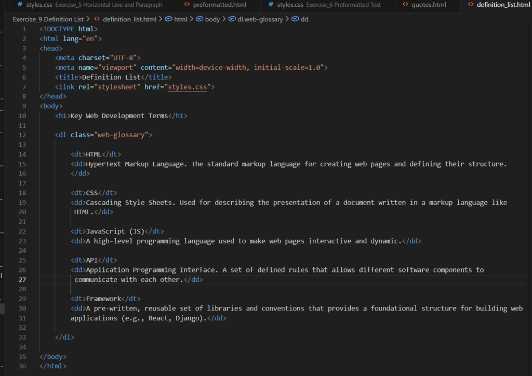Open Exercise_6 Preformatted Text styles.css tab
The width and height of the screenshot is (532, 376).
(328, 5)
